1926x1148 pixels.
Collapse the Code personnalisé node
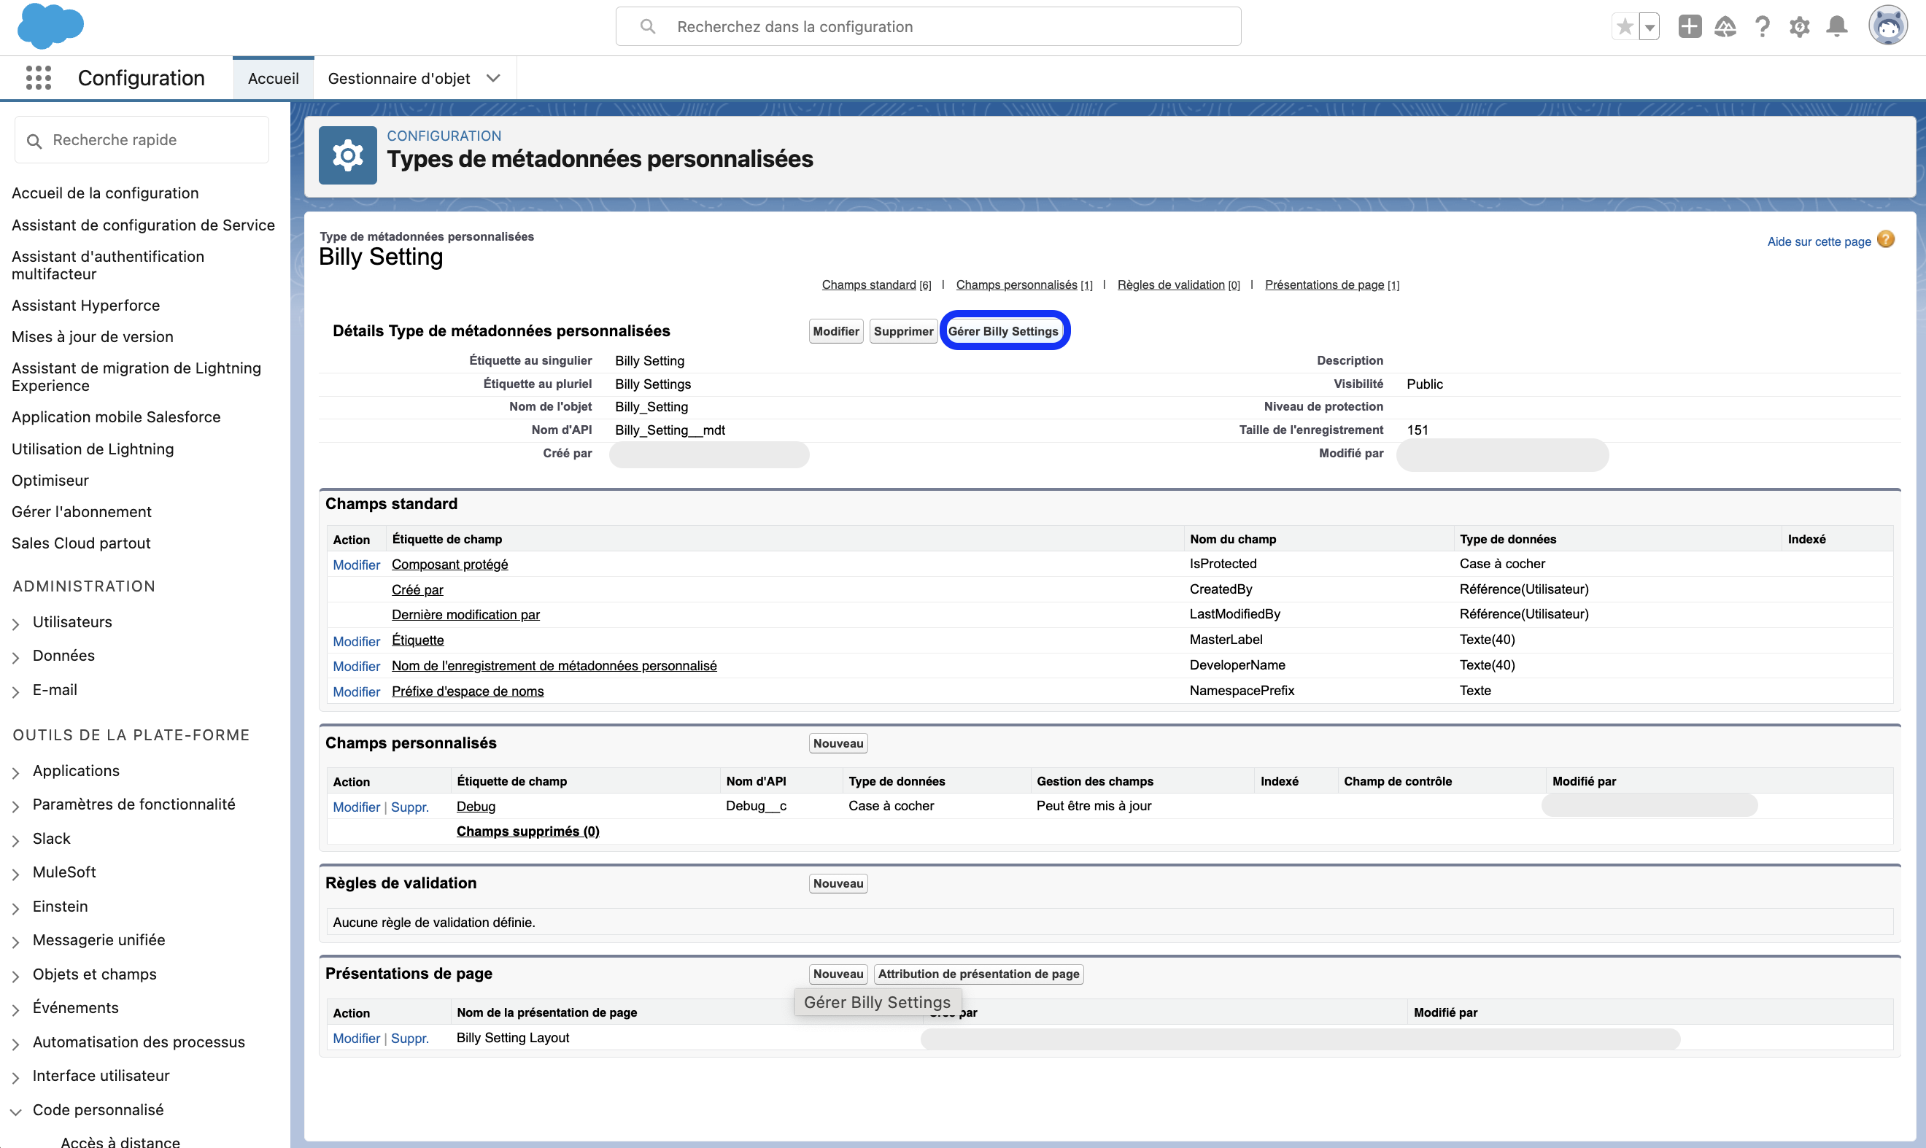15,1112
